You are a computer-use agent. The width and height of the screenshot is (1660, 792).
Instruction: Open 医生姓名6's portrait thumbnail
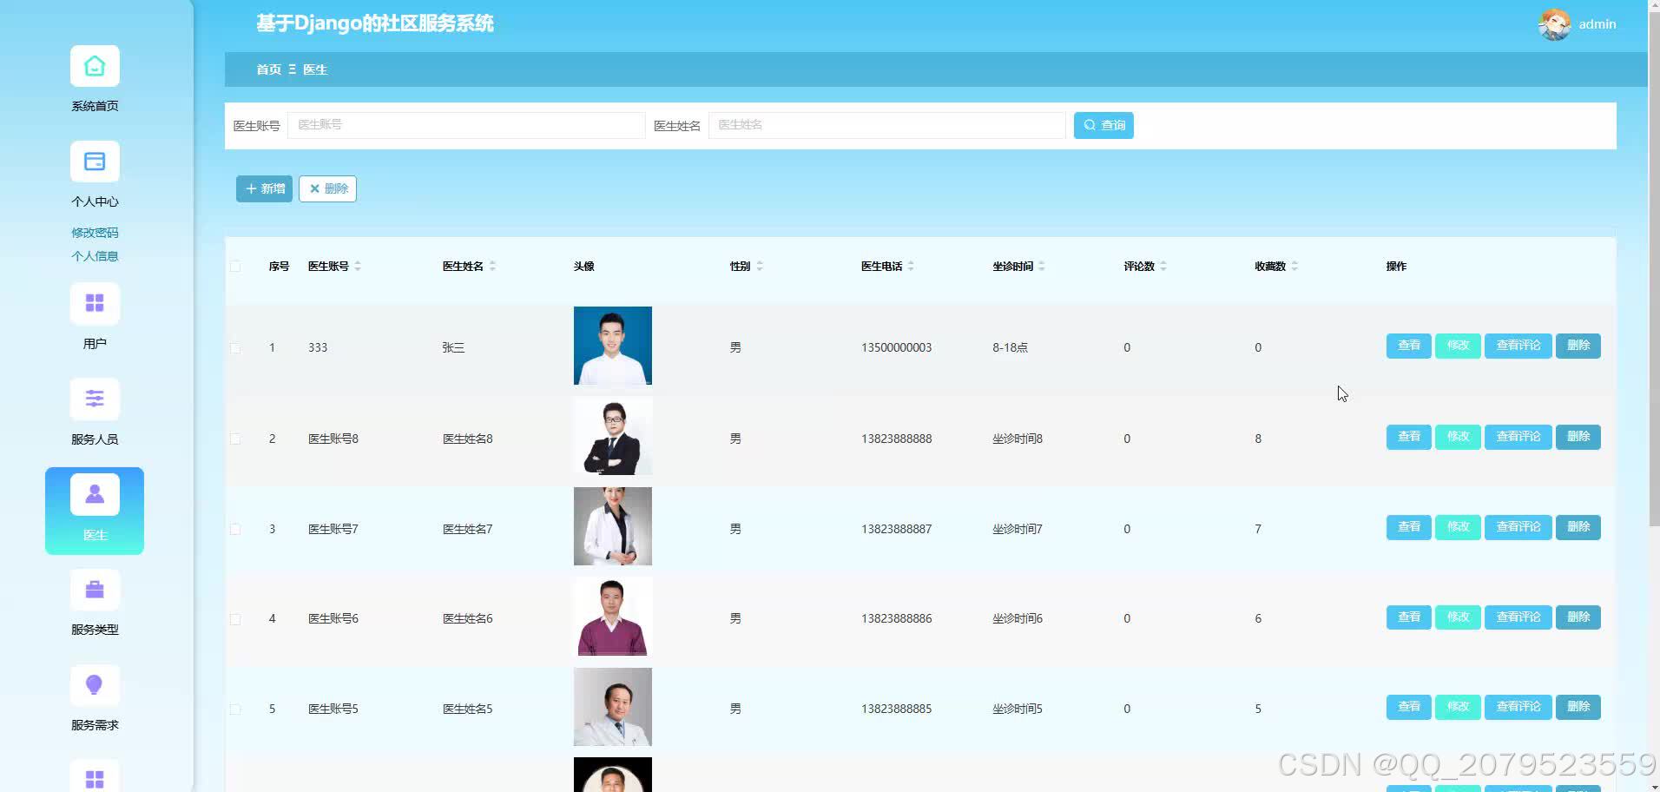pyautogui.click(x=612, y=617)
